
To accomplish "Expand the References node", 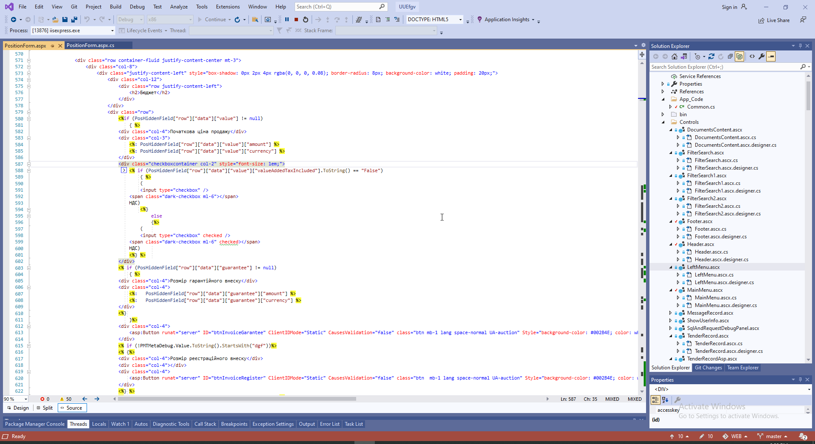I will 663,92.
